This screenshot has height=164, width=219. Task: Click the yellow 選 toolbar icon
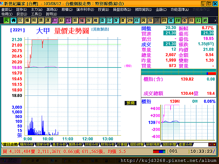(47, 20)
